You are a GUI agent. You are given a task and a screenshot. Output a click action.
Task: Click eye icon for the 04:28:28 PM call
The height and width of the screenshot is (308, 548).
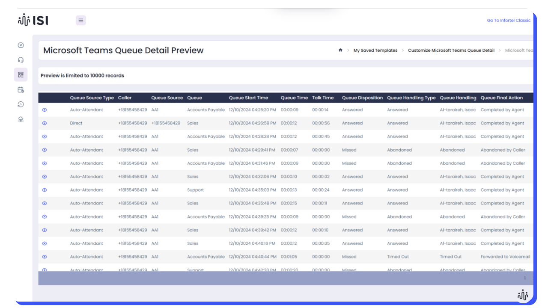coord(45,136)
